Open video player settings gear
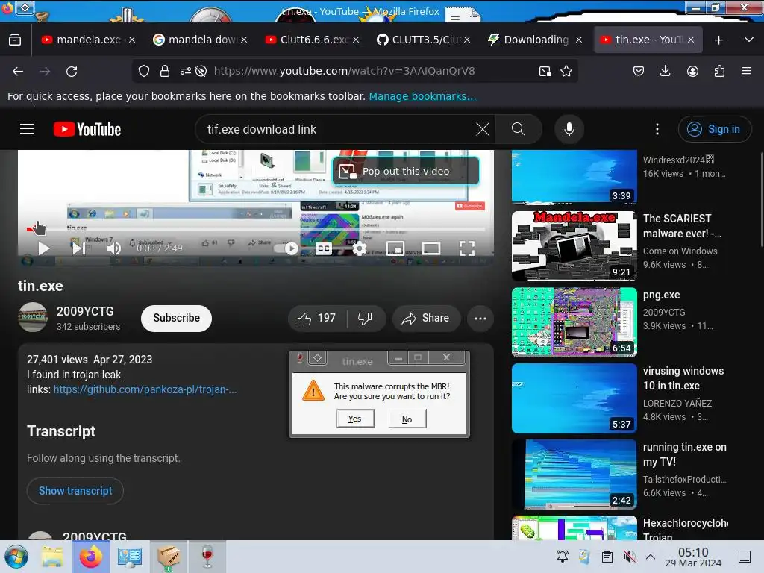 [359, 248]
